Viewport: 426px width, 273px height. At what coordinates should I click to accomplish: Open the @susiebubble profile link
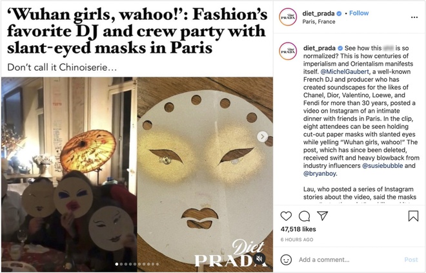point(383,165)
